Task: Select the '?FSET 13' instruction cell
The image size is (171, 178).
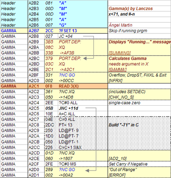Action: 68,31
